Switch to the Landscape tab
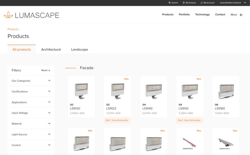The width and height of the screenshot is (250, 155). (x=79, y=49)
